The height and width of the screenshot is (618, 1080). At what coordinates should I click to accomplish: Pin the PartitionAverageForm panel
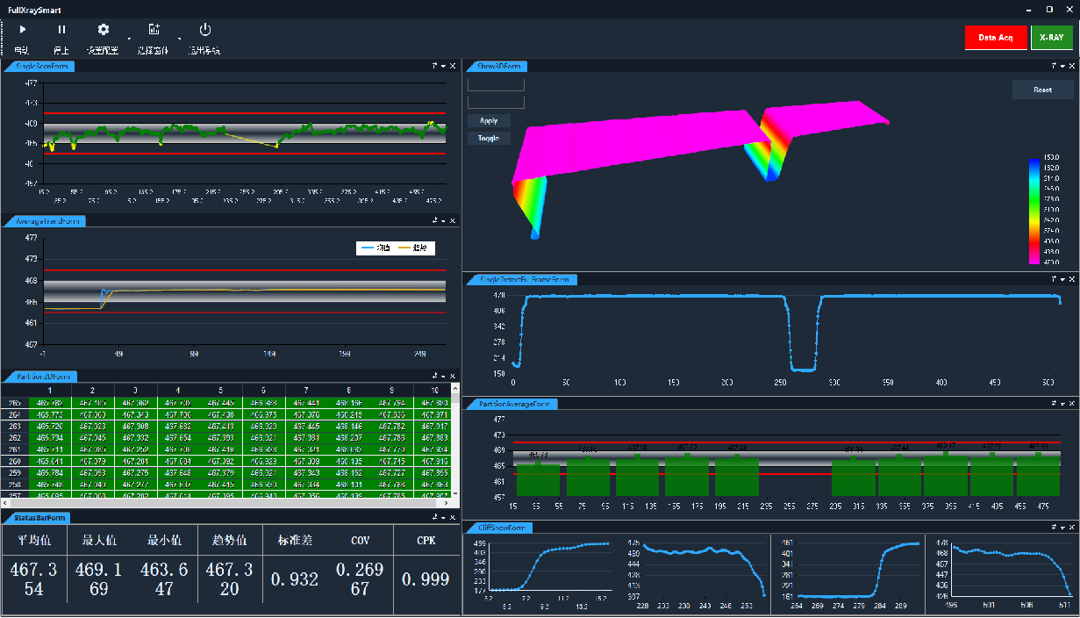click(x=1053, y=404)
